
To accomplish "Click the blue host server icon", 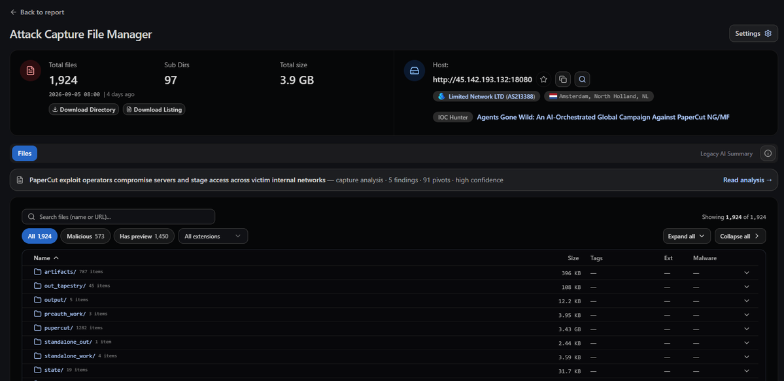I will (415, 71).
